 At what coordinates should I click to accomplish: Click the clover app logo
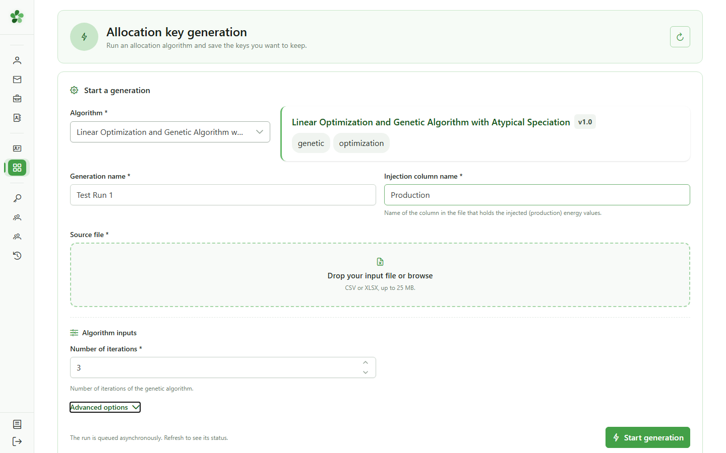pyautogui.click(x=17, y=17)
